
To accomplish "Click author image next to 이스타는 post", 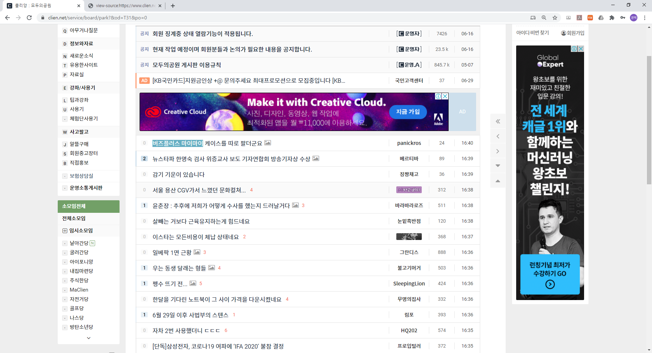I will click(409, 237).
